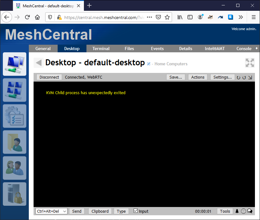Screen dimensions: 260x220
Task: Click the Disconnect button
Action: (x=49, y=77)
